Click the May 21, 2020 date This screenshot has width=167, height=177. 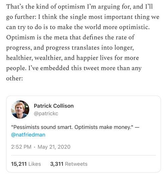coord(54,147)
